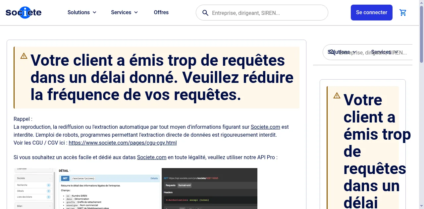Expand the Services dropdown in the header

[x=124, y=13]
